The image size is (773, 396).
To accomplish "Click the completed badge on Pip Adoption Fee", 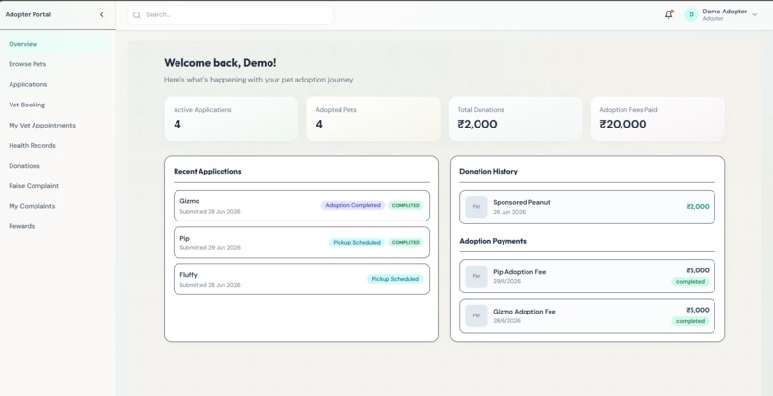I will (x=691, y=282).
